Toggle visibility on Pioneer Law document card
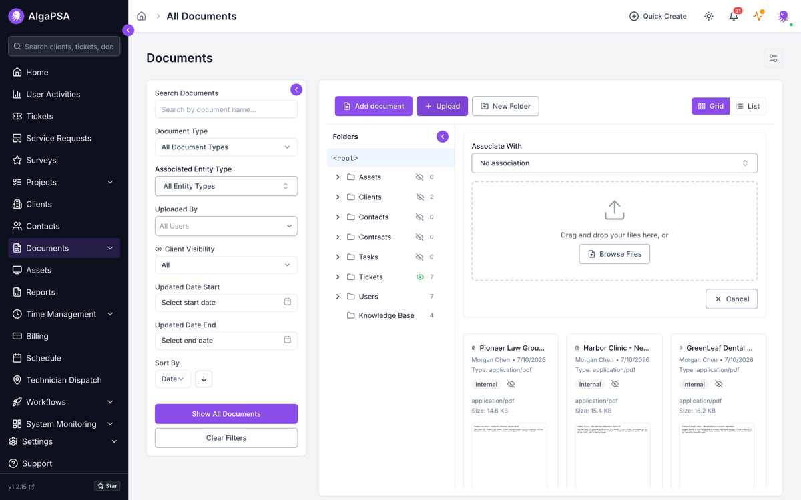The width and height of the screenshot is (801, 500). tap(511, 384)
